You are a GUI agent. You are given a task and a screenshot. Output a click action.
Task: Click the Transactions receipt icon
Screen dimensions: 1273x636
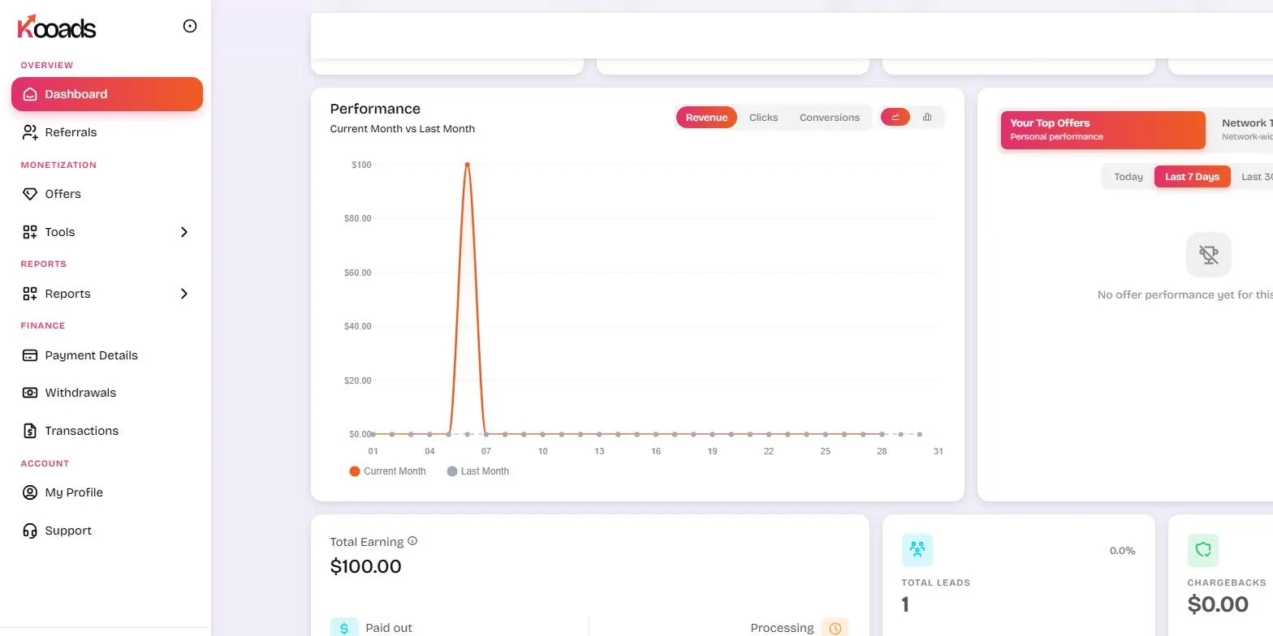point(30,431)
